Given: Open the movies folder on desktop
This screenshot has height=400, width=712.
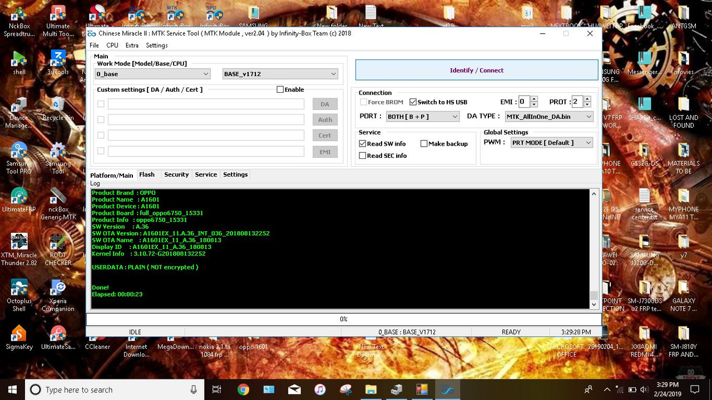Looking at the screenshot, I should (x=684, y=62).
